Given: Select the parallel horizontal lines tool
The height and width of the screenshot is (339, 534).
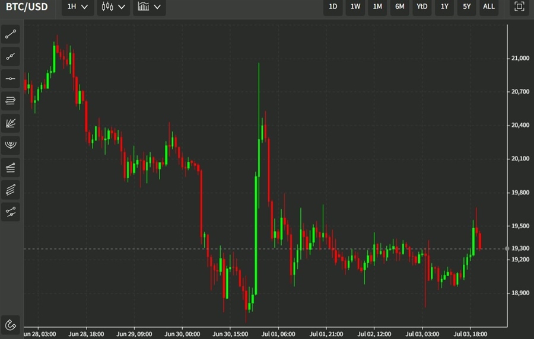Looking at the screenshot, I should 11,101.
